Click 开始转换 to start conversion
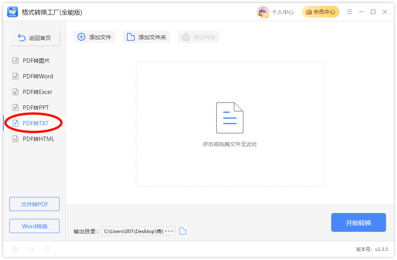 [359, 222]
